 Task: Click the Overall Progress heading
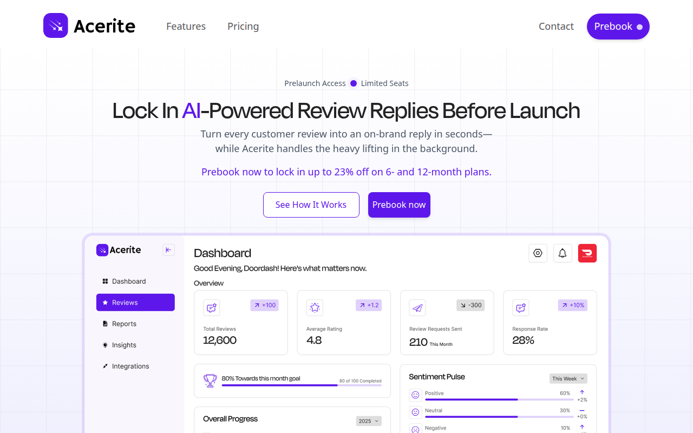230,419
